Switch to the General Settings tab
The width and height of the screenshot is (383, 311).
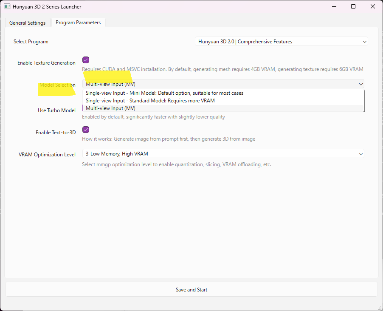28,23
